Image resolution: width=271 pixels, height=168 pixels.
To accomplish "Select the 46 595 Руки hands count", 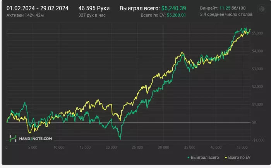I will pyautogui.click(x=94, y=8).
